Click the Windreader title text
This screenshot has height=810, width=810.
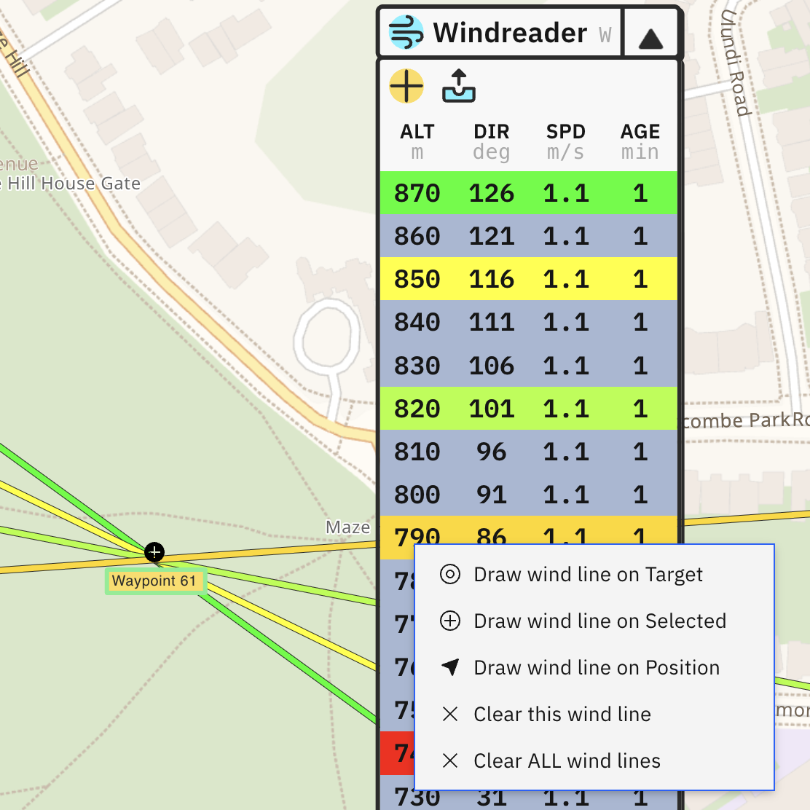(x=510, y=33)
